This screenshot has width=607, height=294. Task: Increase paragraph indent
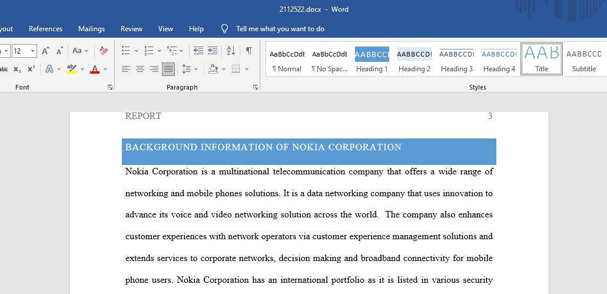212,51
